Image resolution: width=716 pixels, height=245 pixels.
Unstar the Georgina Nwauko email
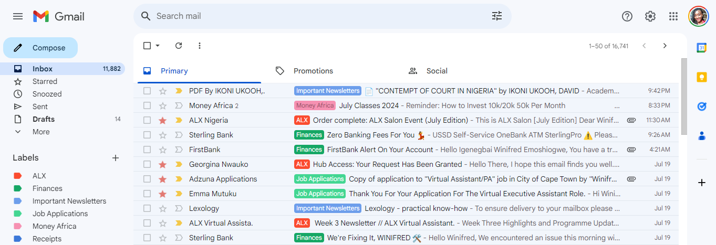pyautogui.click(x=163, y=164)
